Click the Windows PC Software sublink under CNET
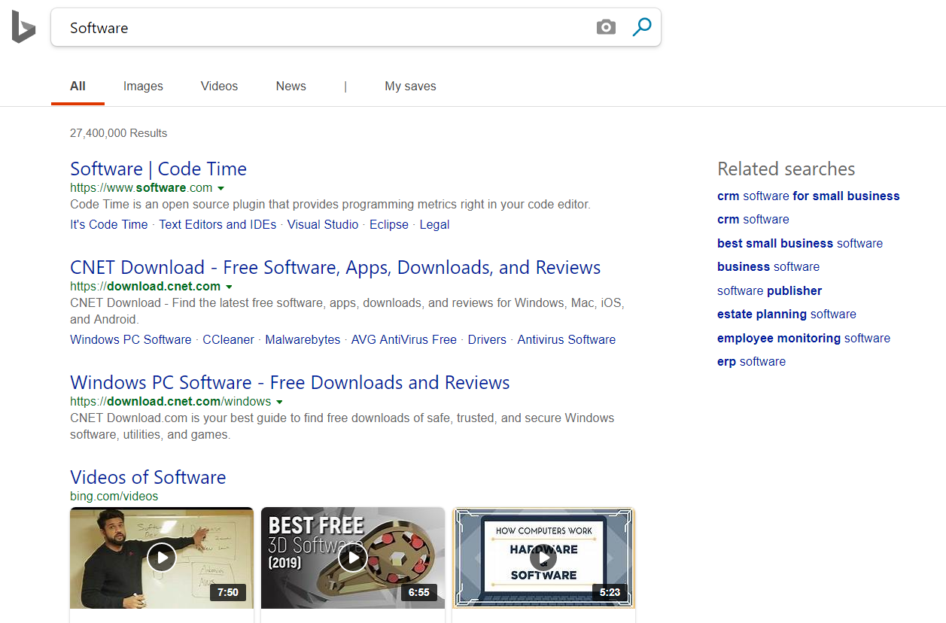Viewport: 946px width, 623px height. point(131,339)
